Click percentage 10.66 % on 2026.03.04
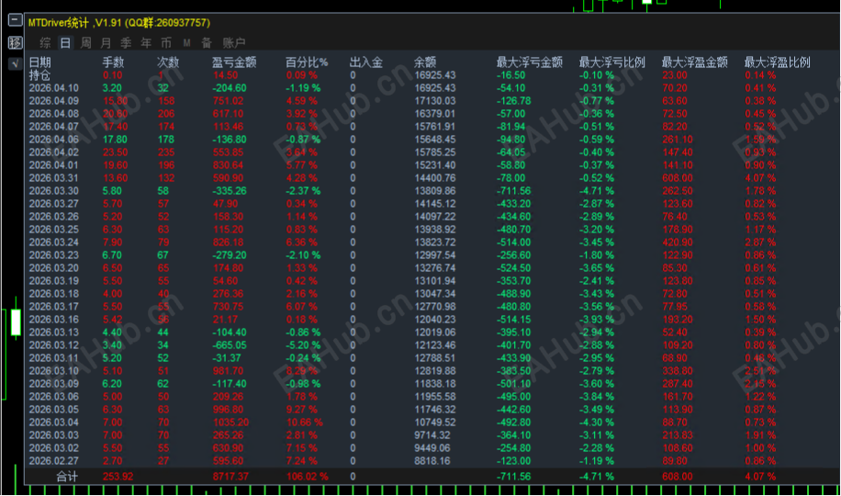 [x=304, y=423]
